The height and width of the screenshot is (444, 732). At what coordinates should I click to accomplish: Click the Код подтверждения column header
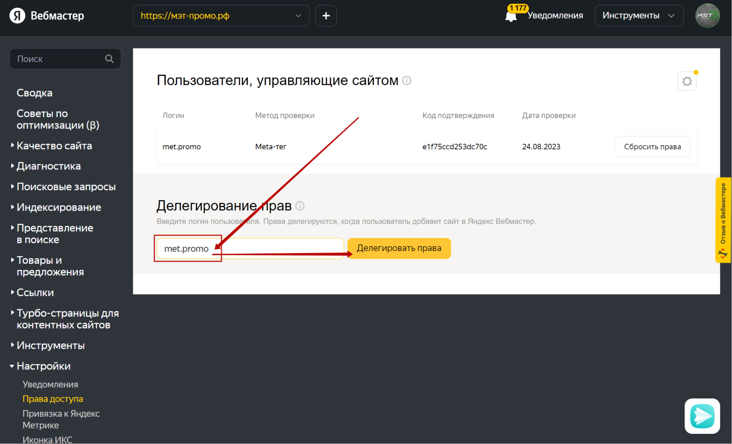point(458,115)
